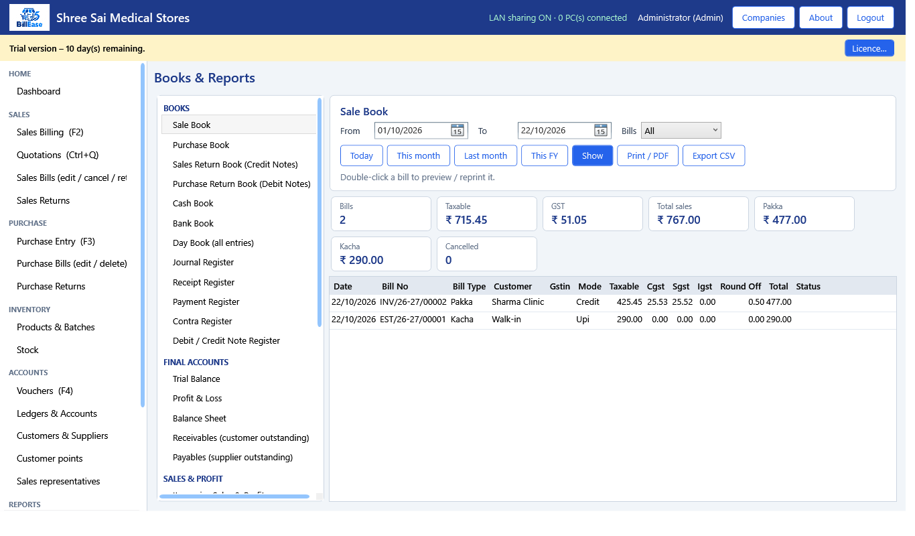The image size is (915, 536).
Task: Click the Companies button
Action: coord(764,17)
